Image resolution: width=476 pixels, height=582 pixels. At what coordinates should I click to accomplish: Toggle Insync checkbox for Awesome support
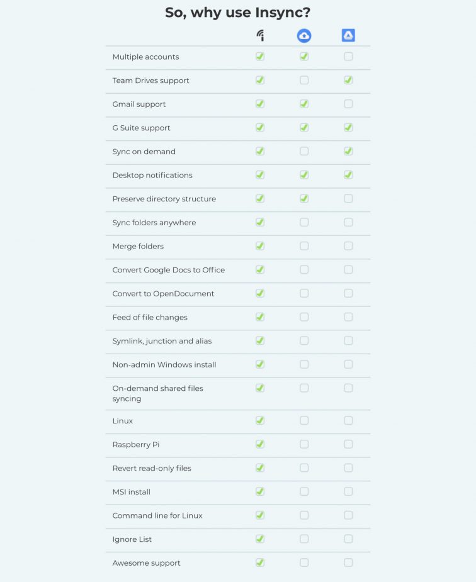pos(260,562)
